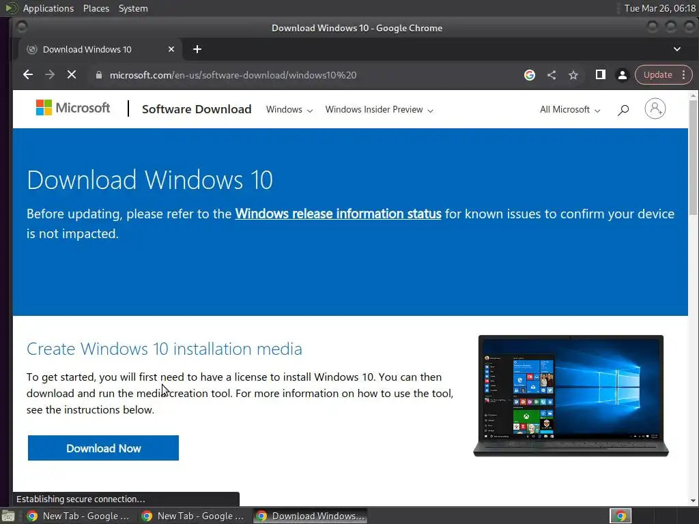The height and width of the screenshot is (524, 699).
Task: Click the Chrome Update button
Action: (657, 75)
